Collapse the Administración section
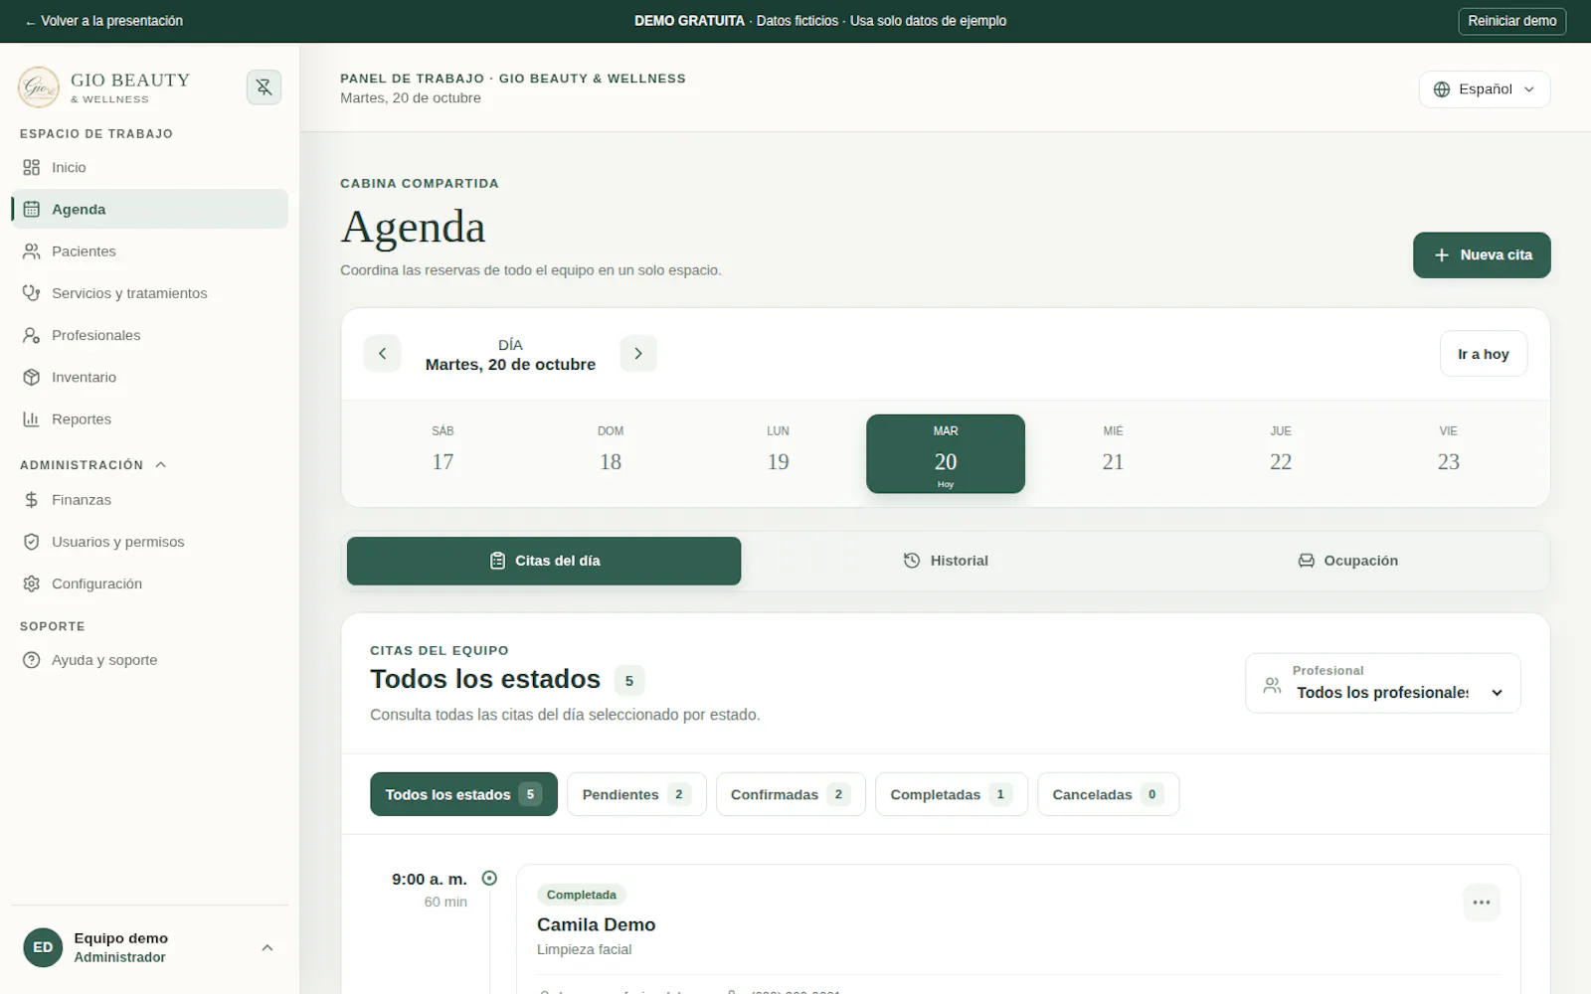This screenshot has width=1591, height=994. [x=93, y=465]
